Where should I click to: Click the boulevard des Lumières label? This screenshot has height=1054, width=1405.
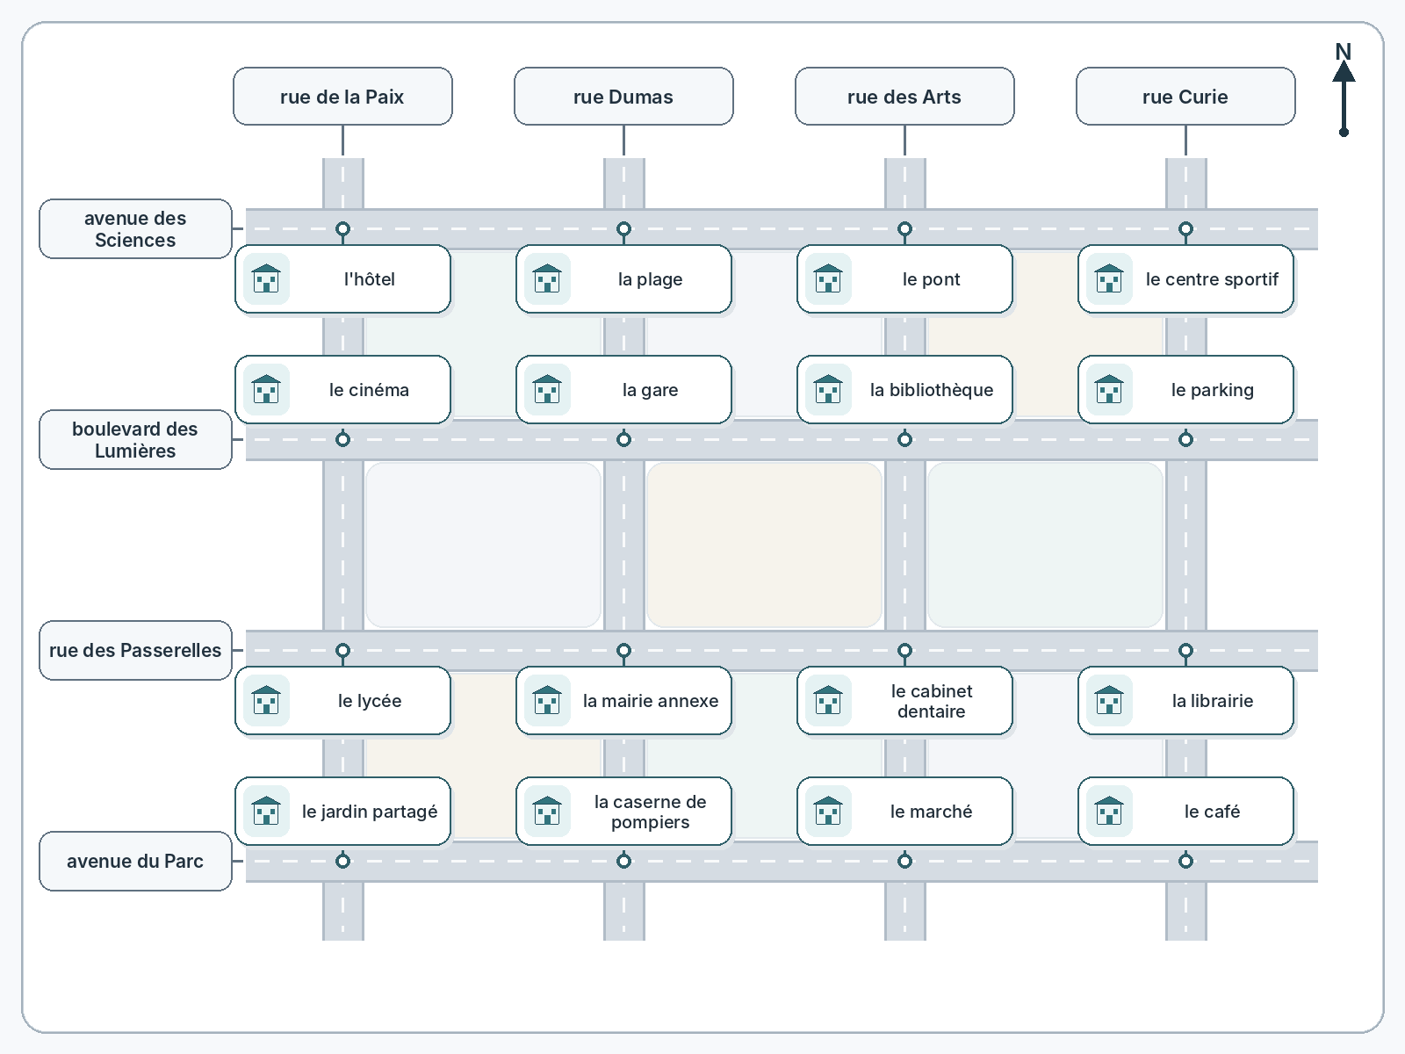pyautogui.click(x=135, y=440)
